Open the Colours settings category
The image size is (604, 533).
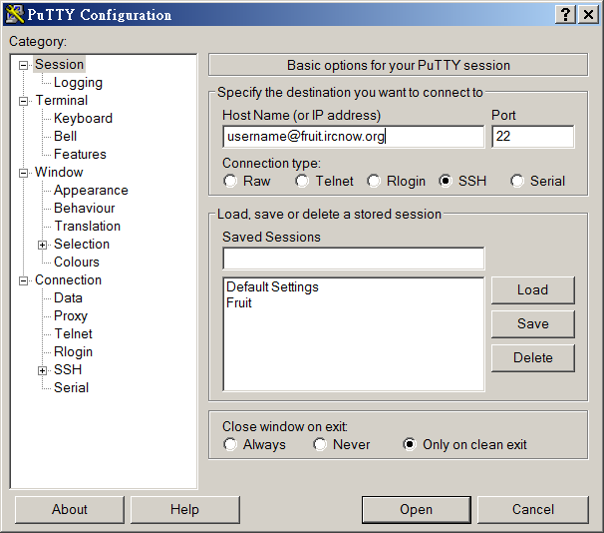(x=77, y=262)
